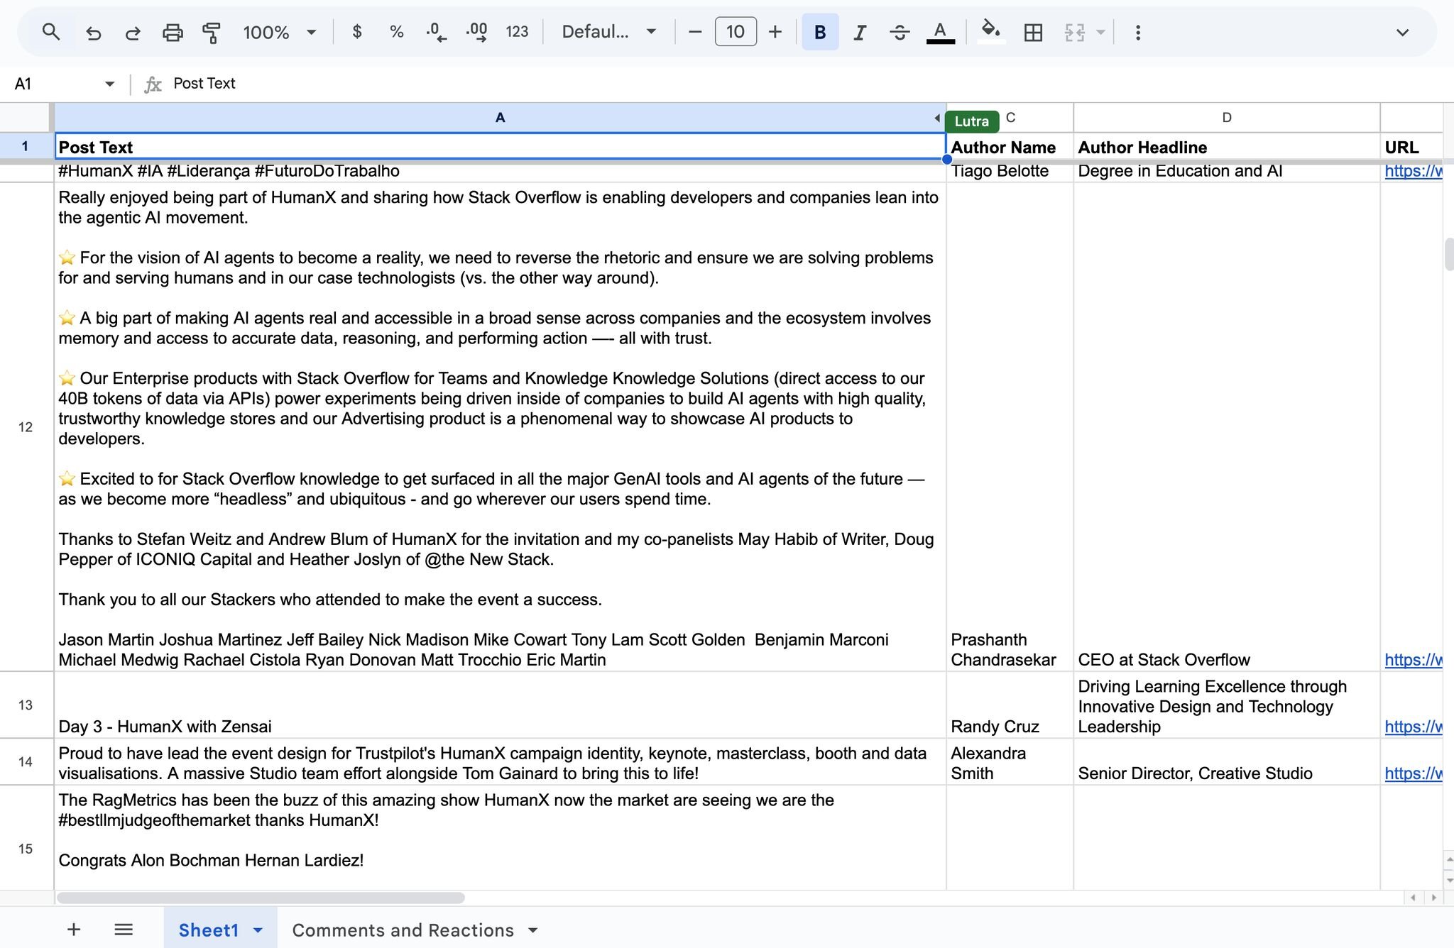This screenshot has height=948, width=1454.
Task: Select the Senior Director, Creative Studio cell
Action: coord(1226,762)
